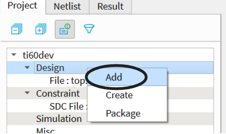
Task: Select the Design tree item
Action: click(50, 68)
